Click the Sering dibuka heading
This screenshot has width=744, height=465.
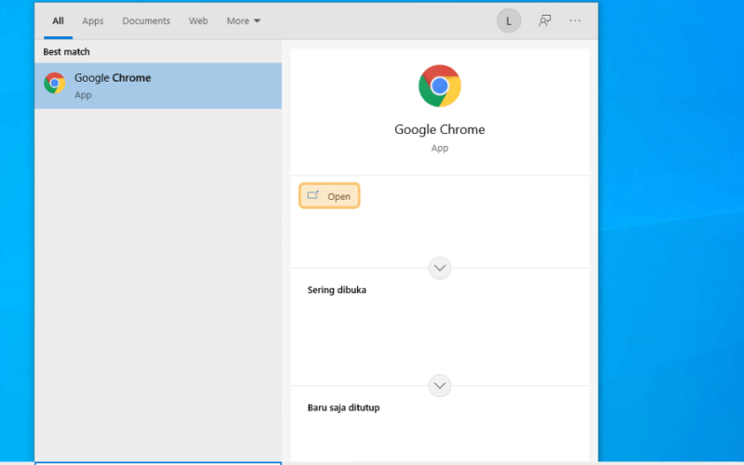[x=337, y=290]
